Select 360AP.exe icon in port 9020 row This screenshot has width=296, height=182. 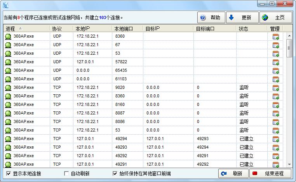click(8, 88)
